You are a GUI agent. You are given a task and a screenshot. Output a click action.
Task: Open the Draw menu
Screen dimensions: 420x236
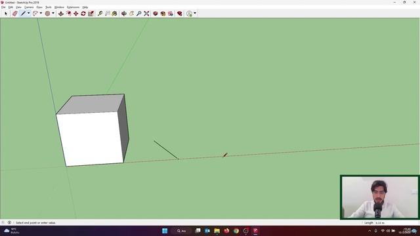tap(39, 7)
